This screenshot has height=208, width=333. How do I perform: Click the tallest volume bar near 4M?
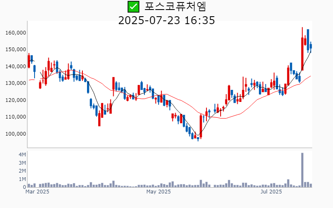[302, 170]
